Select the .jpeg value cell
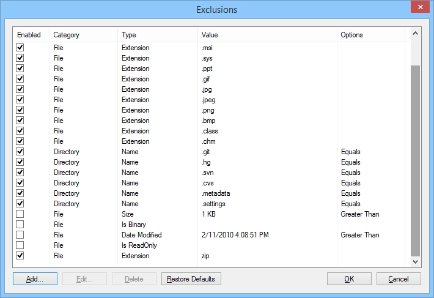Screen dimensions: 434x298 click(x=208, y=100)
